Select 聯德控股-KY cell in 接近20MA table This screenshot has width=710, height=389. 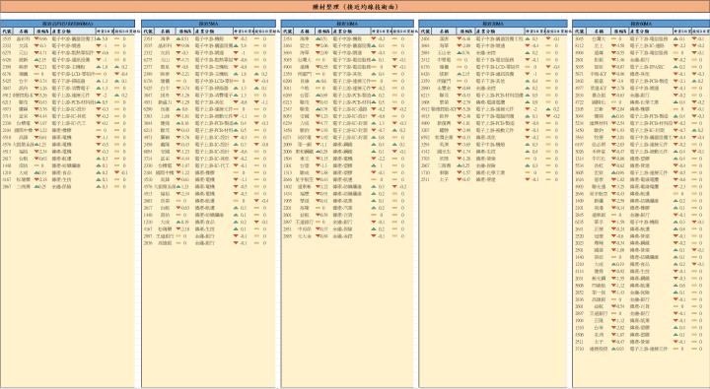point(444,109)
